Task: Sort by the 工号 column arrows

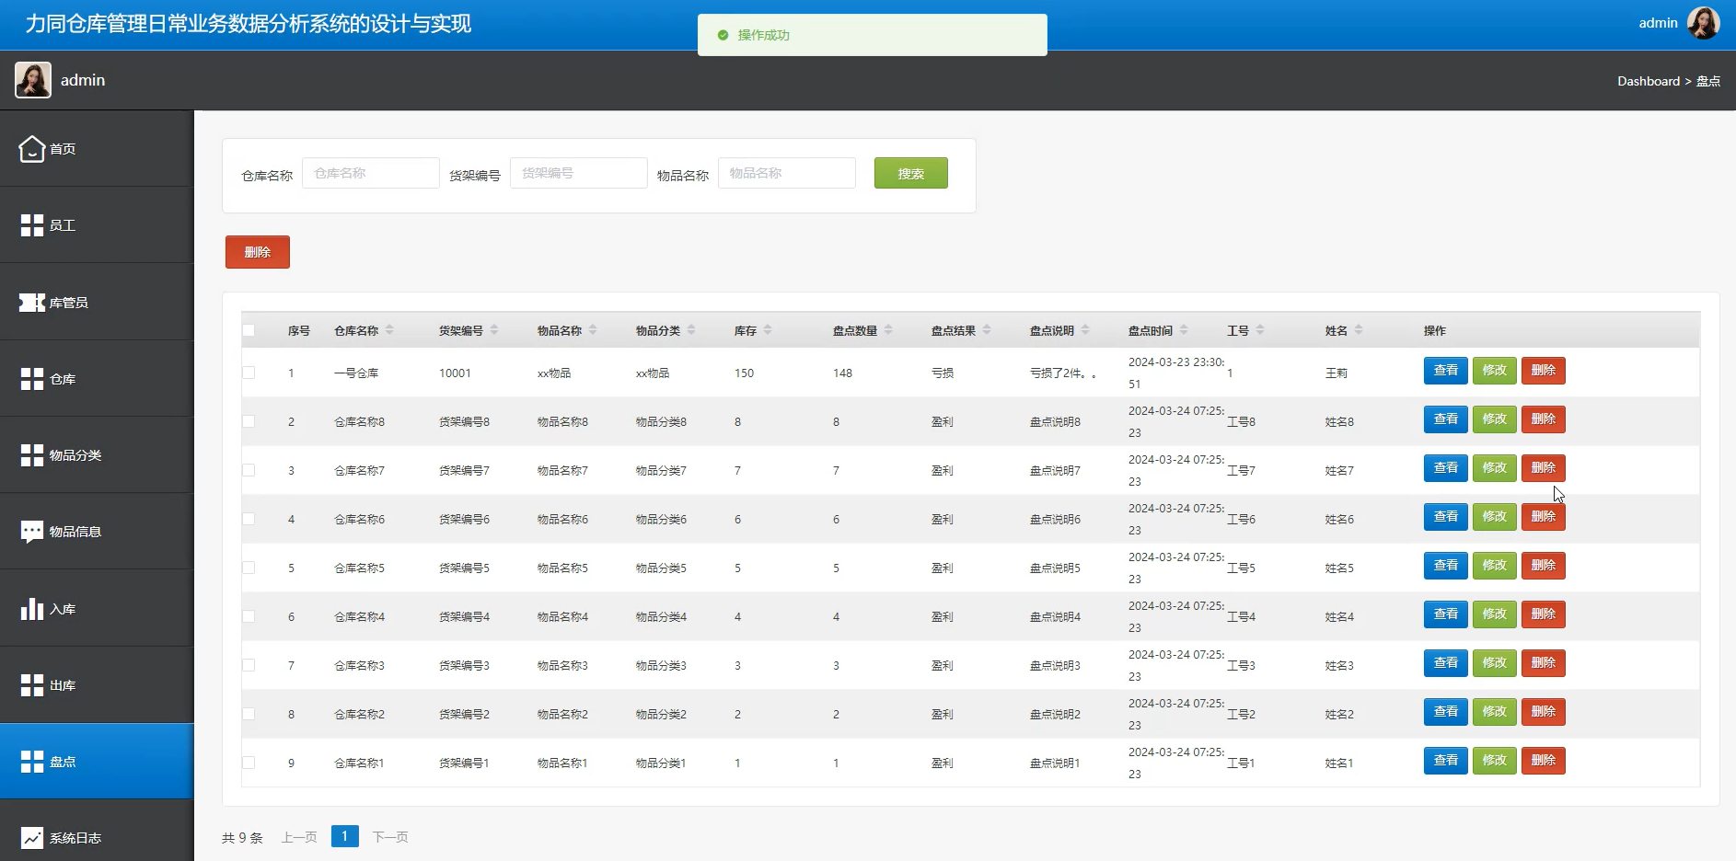Action: point(1260,329)
